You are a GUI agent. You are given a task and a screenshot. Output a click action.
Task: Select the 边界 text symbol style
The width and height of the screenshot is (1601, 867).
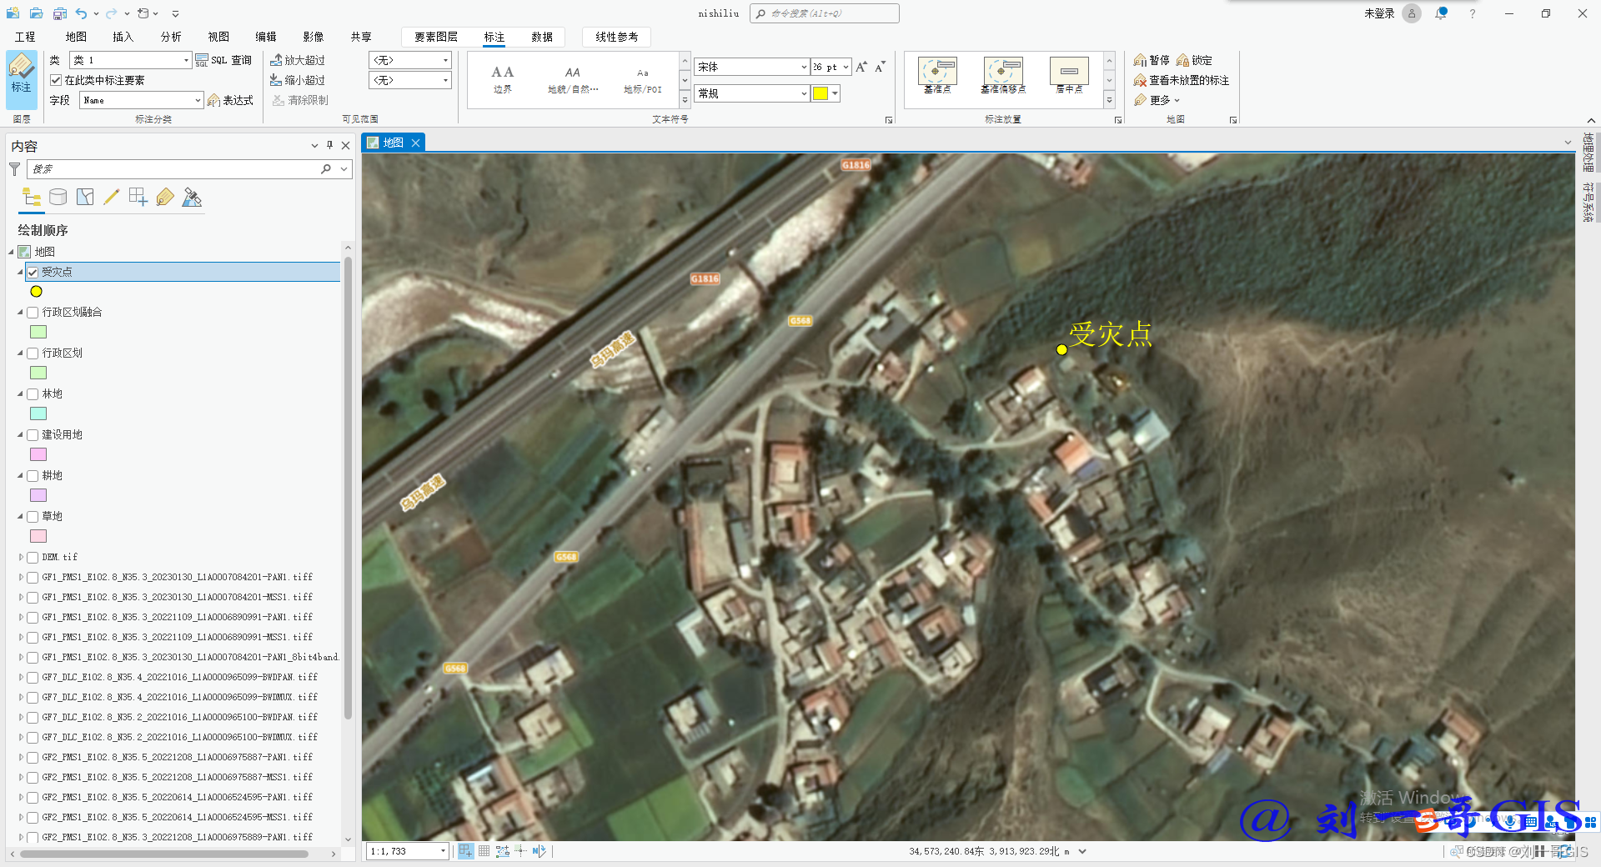(x=503, y=79)
